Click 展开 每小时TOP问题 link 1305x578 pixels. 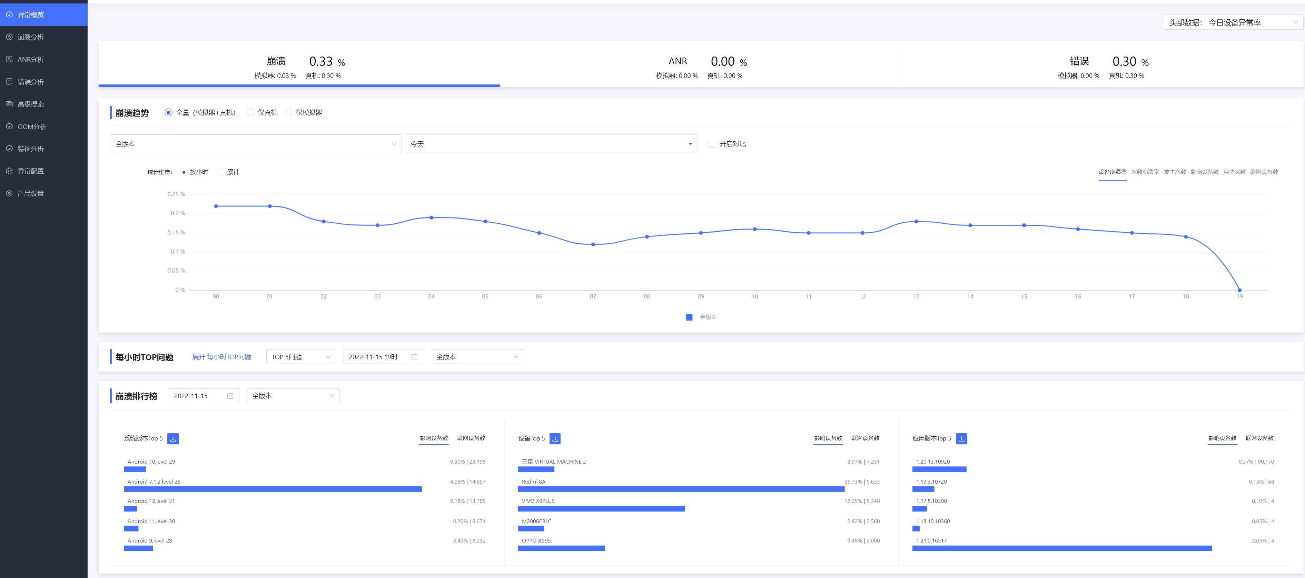pyautogui.click(x=221, y=357)
